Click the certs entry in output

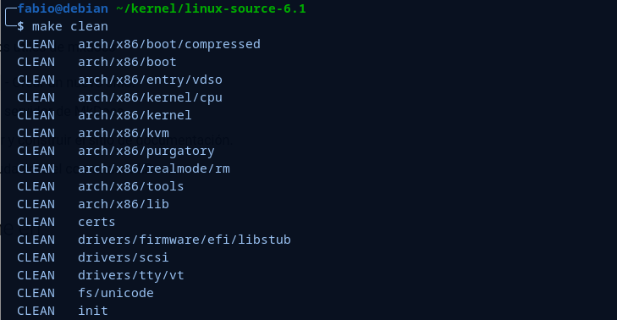pos(96,222)
